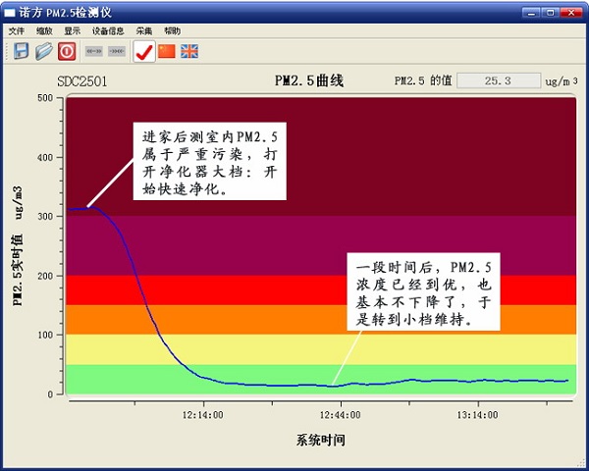
Task: Click the PM2.5实时值 y-axis title
Action: pos(18,246)
